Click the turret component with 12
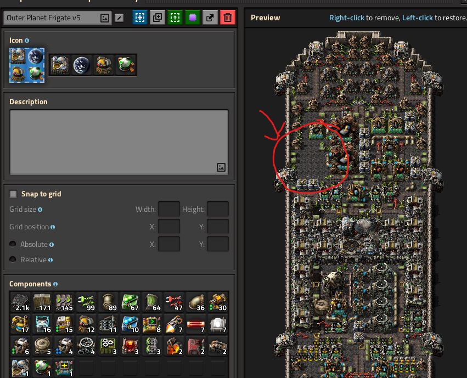Image resolution: width=467 pixels, height=378 pixels. point(86,324)
